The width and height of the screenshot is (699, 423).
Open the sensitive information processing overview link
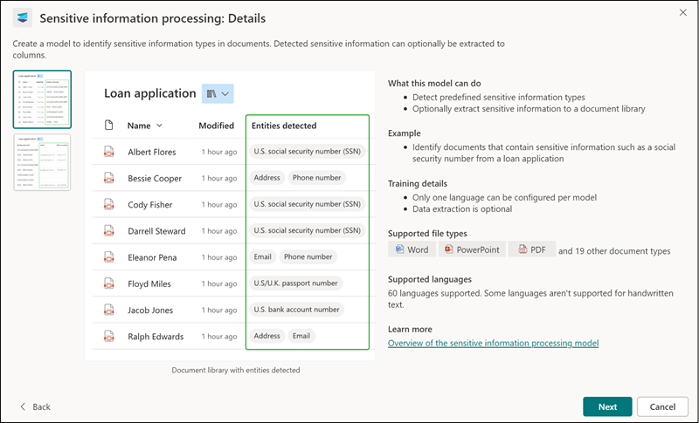coord(493,343)
